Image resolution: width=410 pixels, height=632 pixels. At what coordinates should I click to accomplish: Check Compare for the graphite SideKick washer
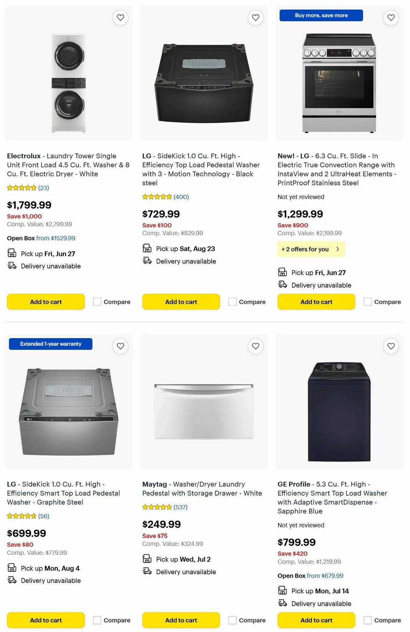point(97,620)
